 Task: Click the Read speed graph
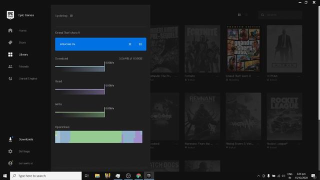point(80,89)
